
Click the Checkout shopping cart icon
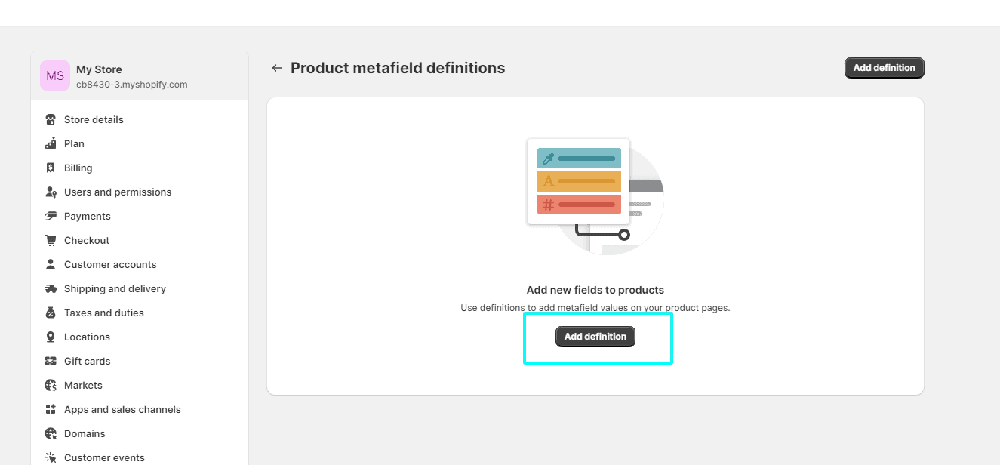pos(51,240)
